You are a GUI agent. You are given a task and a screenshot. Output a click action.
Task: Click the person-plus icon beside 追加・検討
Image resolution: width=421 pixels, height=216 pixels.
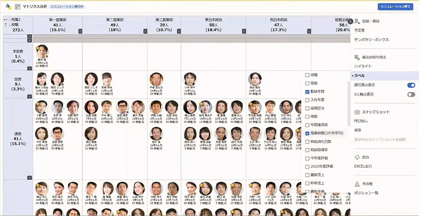click(357, 21)
